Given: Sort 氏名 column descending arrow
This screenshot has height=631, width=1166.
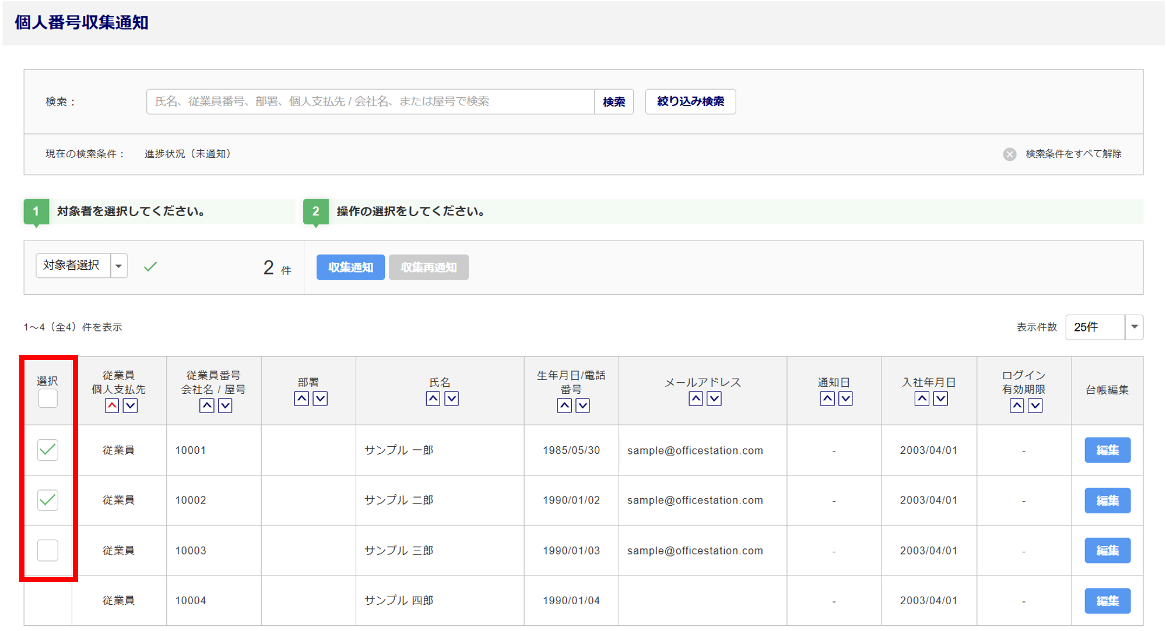Looking at the screenshot, I should (x=451, y=399).
